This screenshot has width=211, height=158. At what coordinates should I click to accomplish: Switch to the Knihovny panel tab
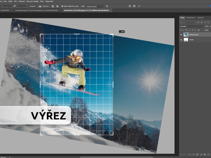pyautogui.click(x=200, y=18)
